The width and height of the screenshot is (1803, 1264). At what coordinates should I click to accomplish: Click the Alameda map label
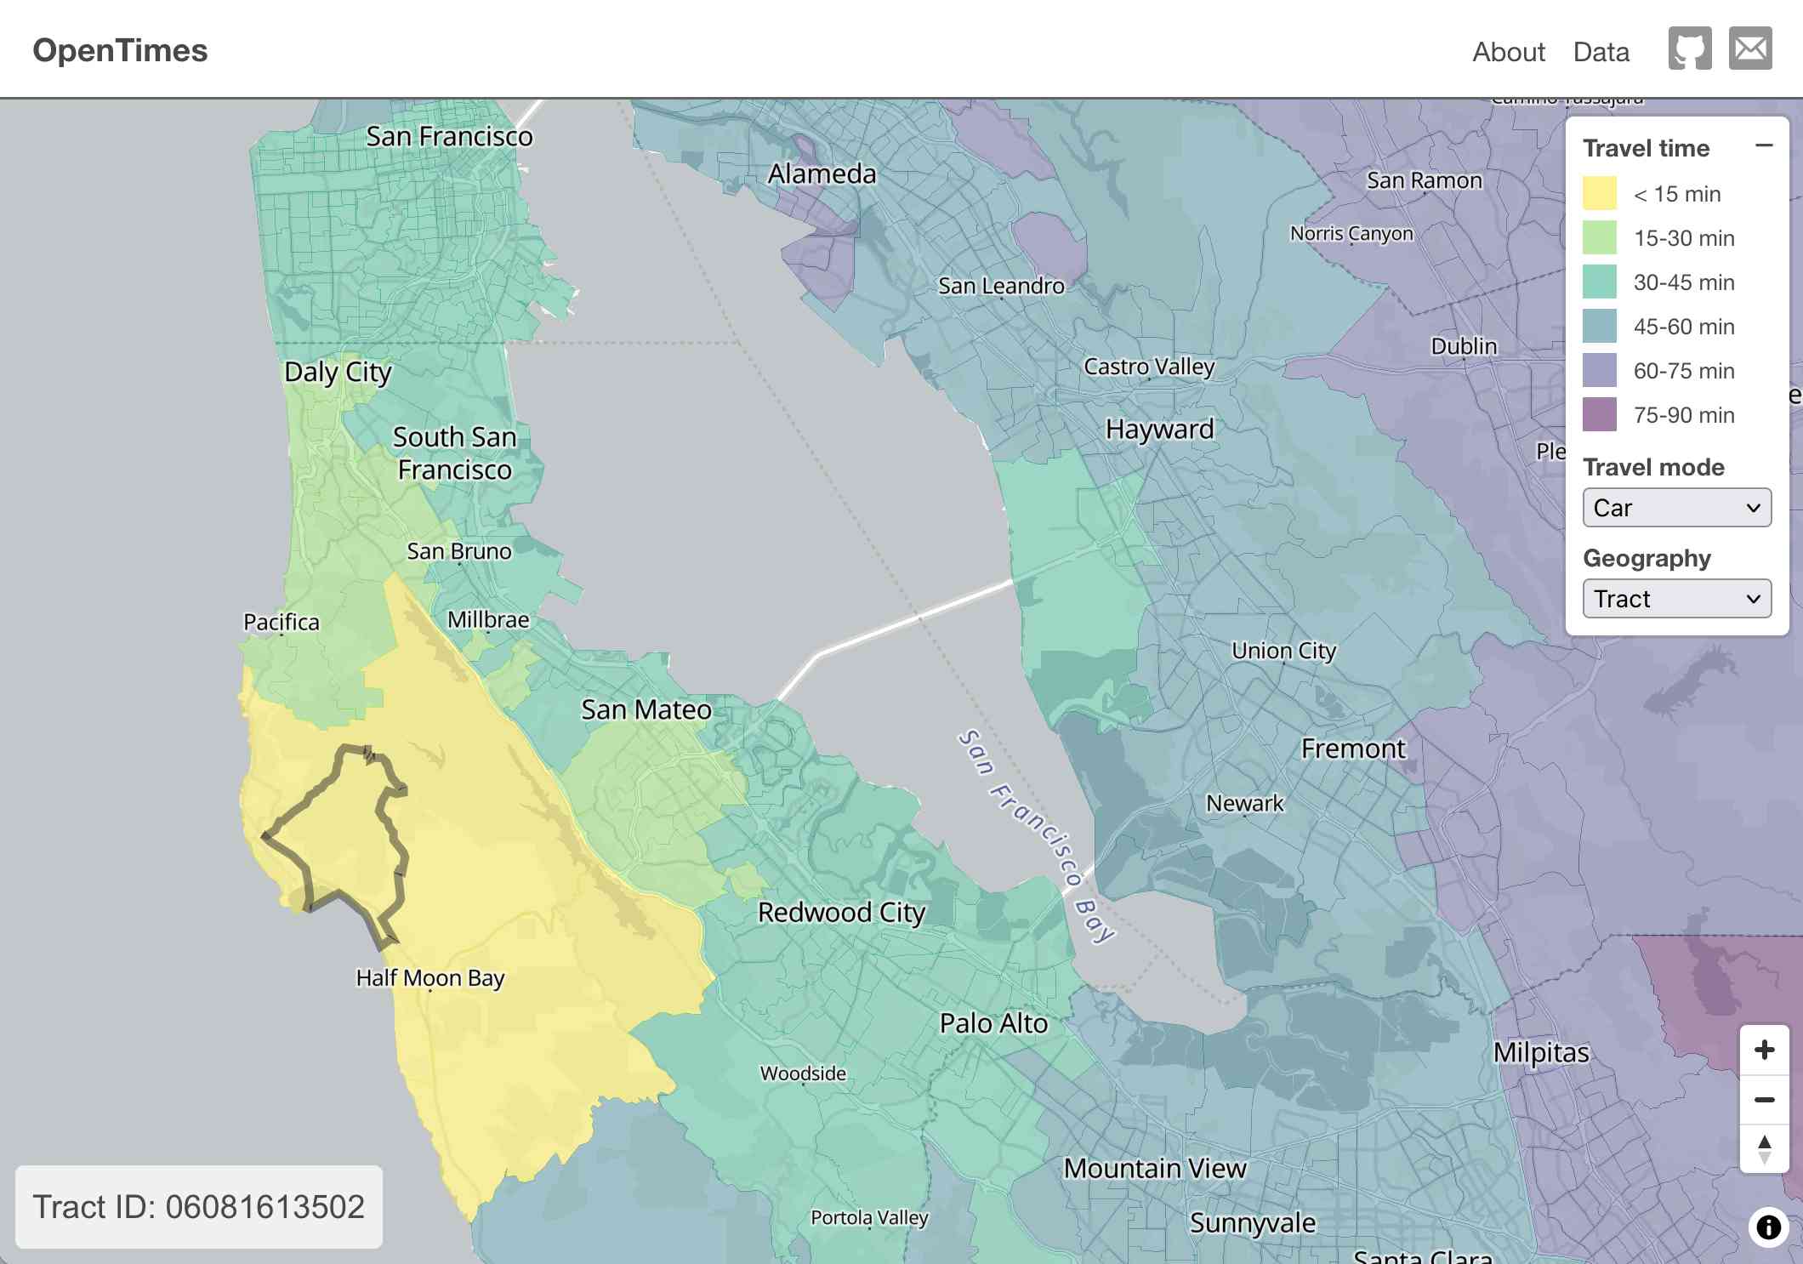[822, 174]
